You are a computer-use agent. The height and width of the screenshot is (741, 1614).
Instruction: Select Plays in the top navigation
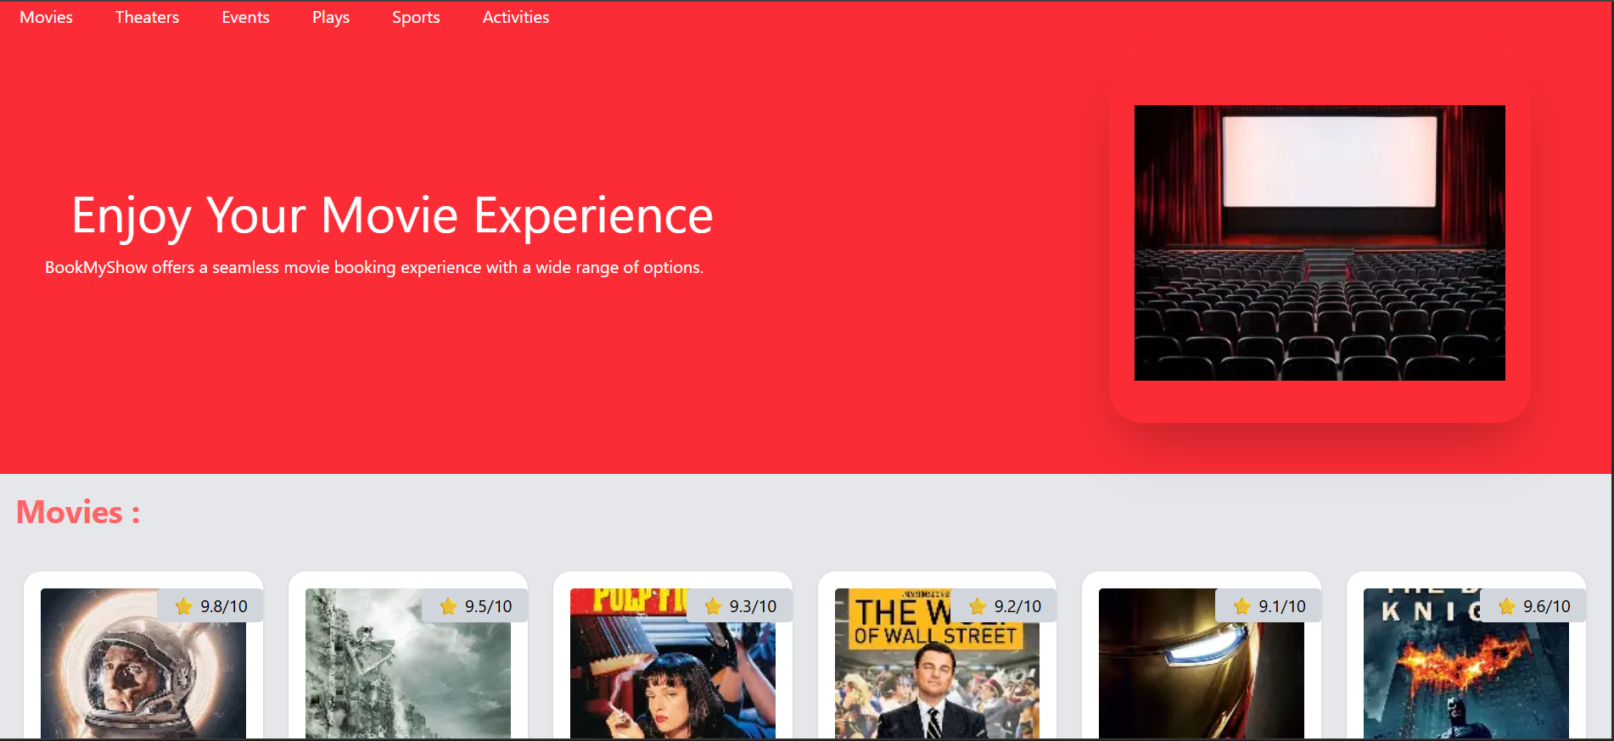[x=331, y=17]
